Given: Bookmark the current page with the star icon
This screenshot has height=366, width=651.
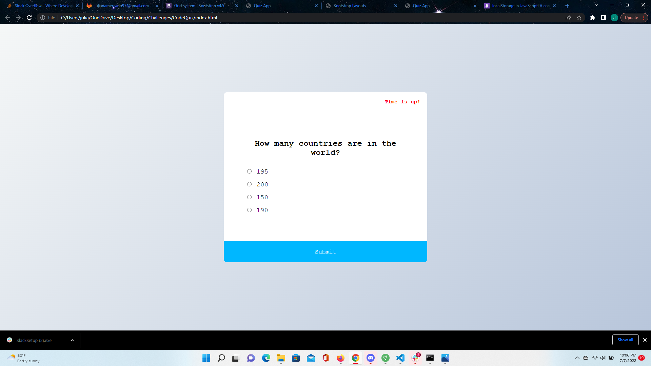Looking at the screenshot, I should tap(579, 18).
